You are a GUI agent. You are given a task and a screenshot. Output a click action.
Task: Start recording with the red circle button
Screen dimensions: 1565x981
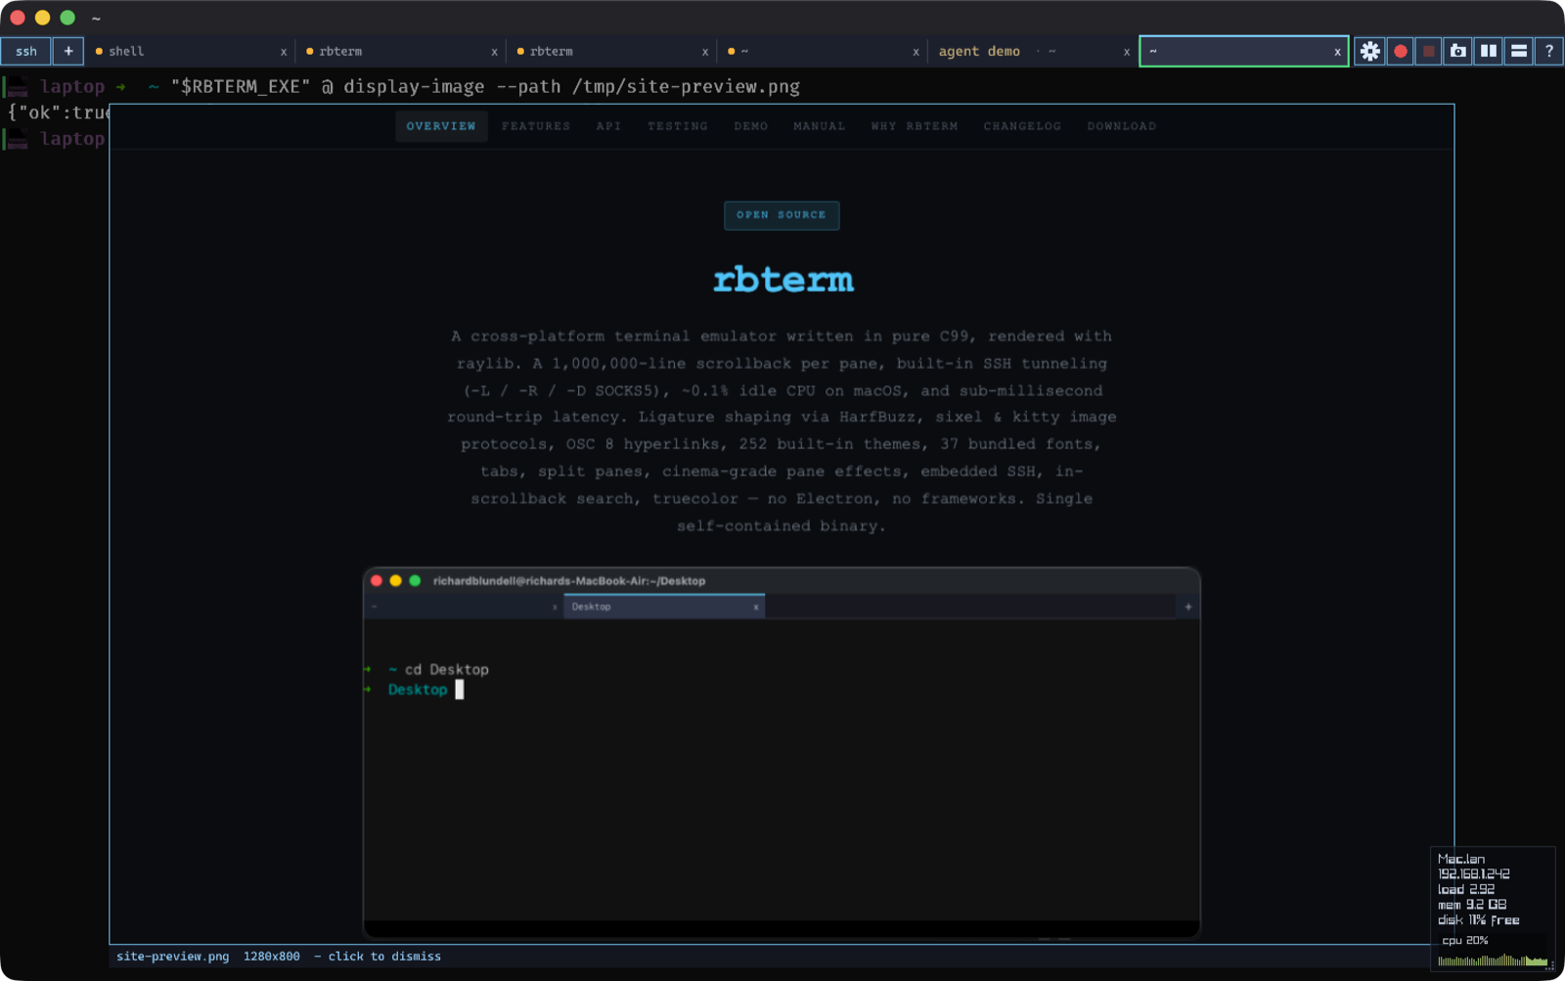point(1401,51)
